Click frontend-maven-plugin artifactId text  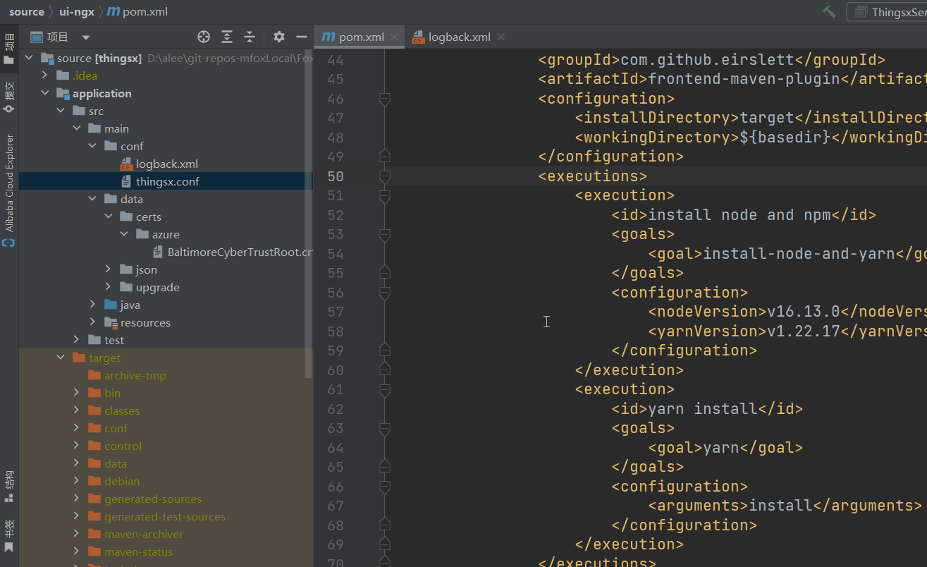(744, 79)
